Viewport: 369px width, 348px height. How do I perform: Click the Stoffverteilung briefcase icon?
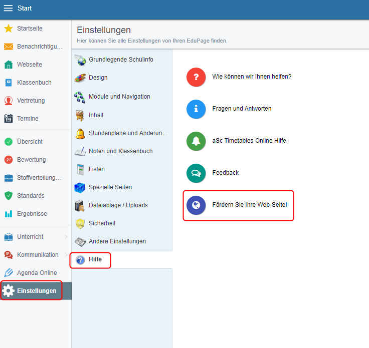pyautogui.click(x=9, y=178)
